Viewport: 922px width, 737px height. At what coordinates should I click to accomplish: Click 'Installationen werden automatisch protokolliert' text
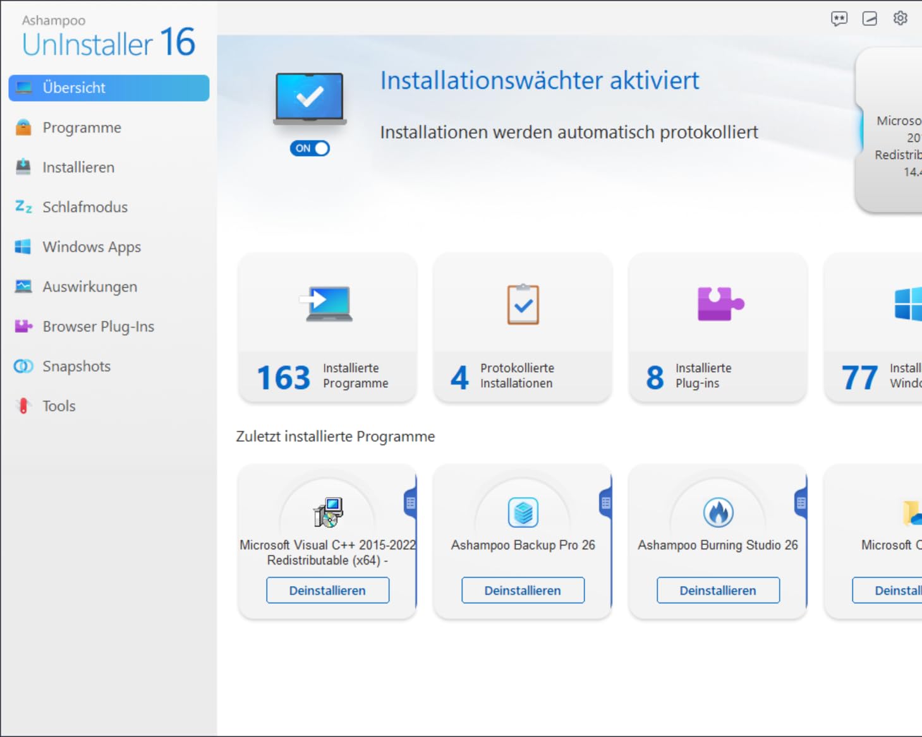pyautogui.click(x=569, y=133)
